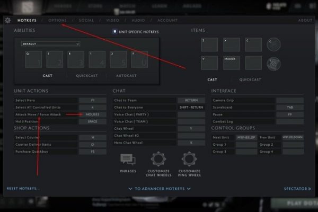Image resolution: width=318 pixels, height=212 pixels.
Task: Switch to the Options tab
Action: 58,21
